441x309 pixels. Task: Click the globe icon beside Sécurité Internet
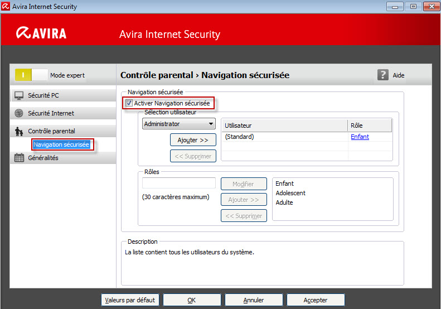19,113
